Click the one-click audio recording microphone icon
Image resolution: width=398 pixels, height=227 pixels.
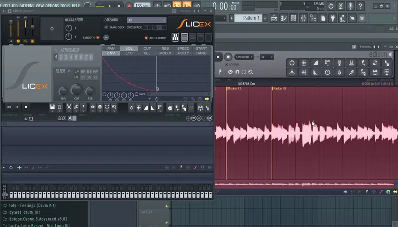(x=351, y=6)
